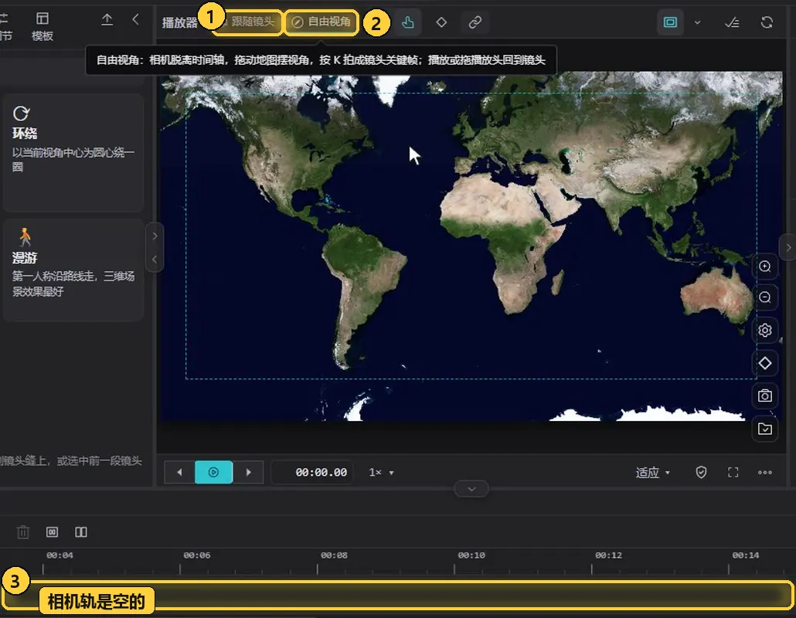This screenshot has height=618, width=796.
Task: Click the checklist icon in player header
Action: (x=732, y=22)
